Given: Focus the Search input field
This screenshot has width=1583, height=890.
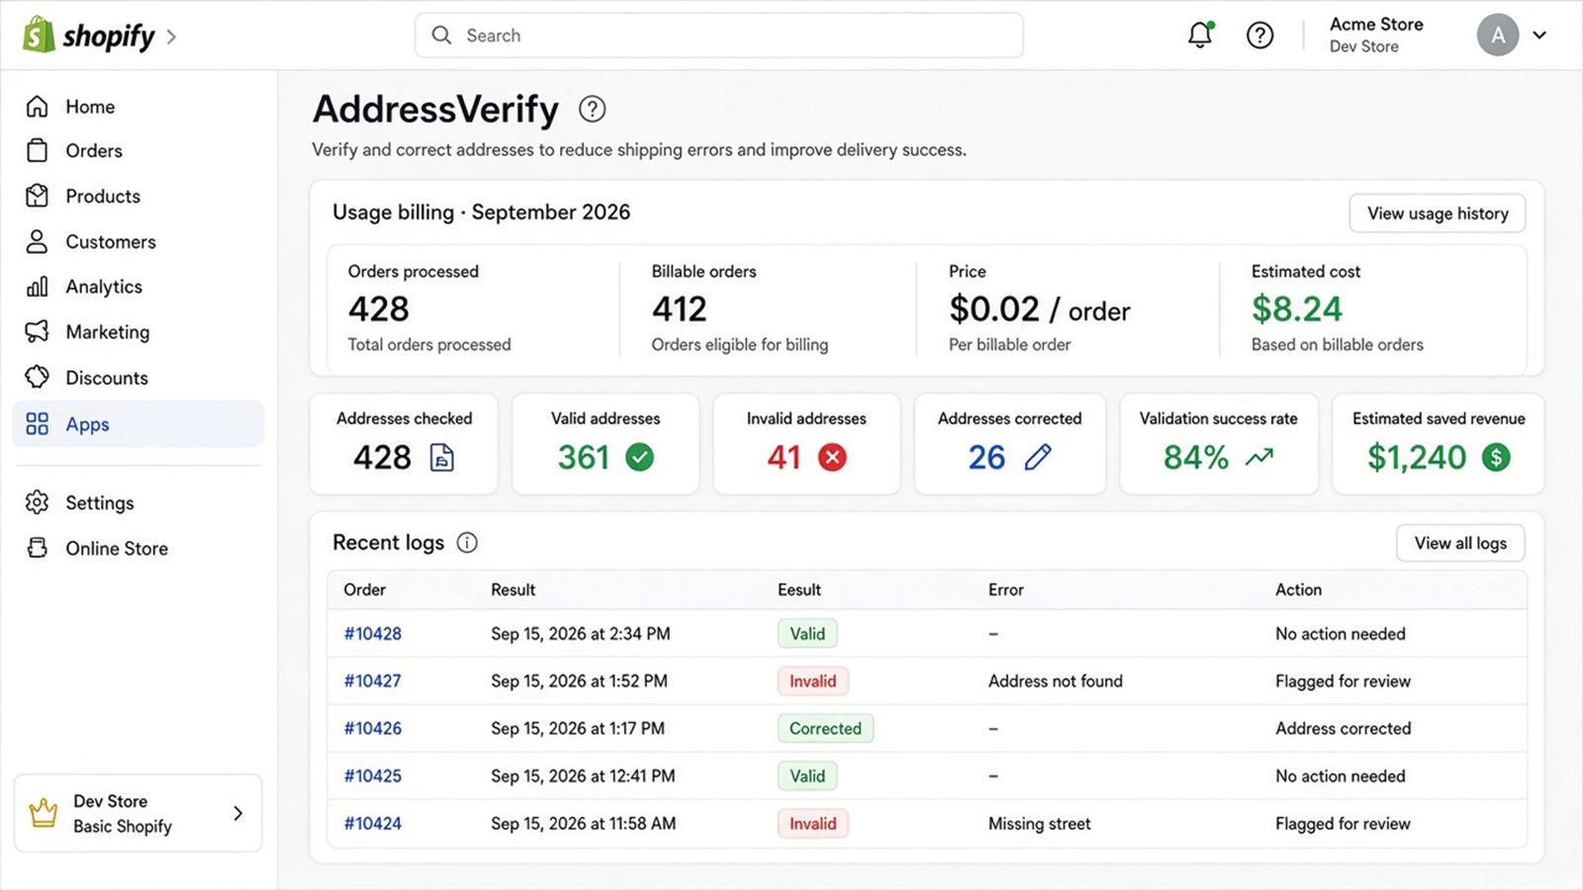Looking at the screenshot, I should tap(719, 36).
